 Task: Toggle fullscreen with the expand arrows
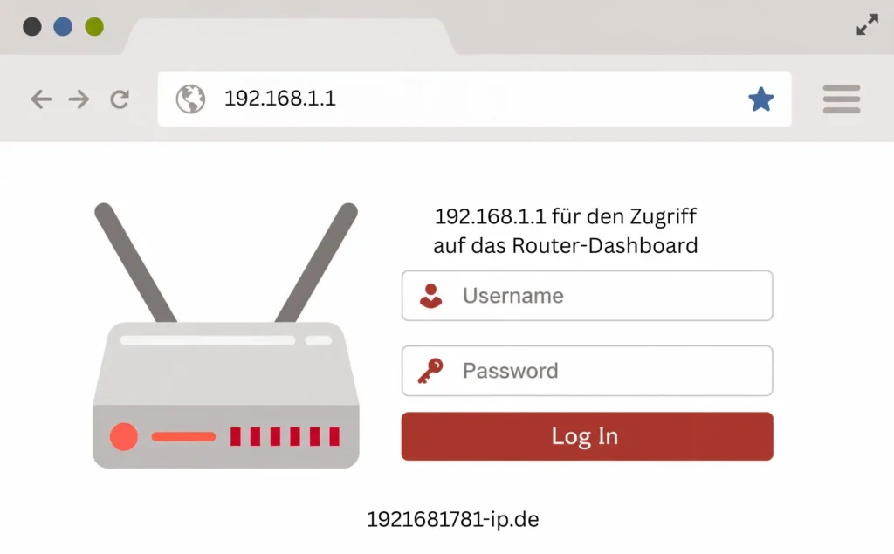pos(867,24)
